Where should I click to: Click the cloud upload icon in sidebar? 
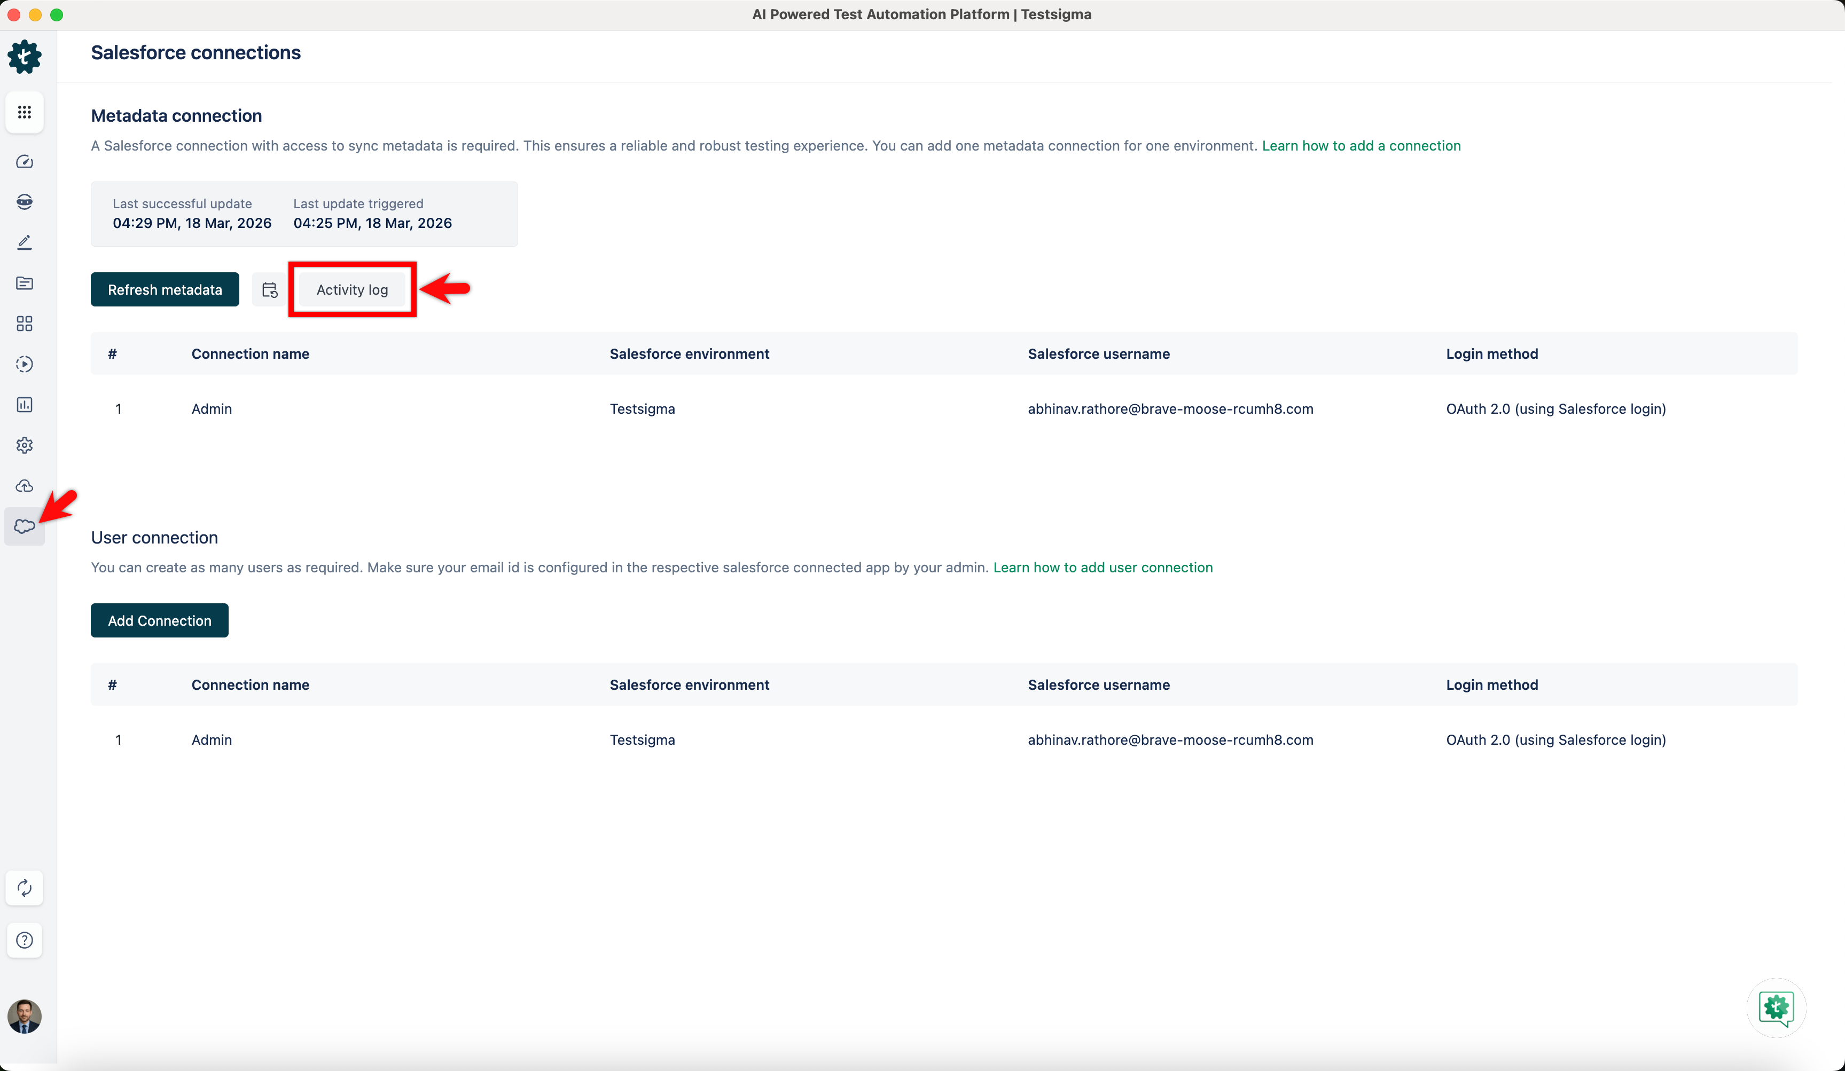click(24, 486)
